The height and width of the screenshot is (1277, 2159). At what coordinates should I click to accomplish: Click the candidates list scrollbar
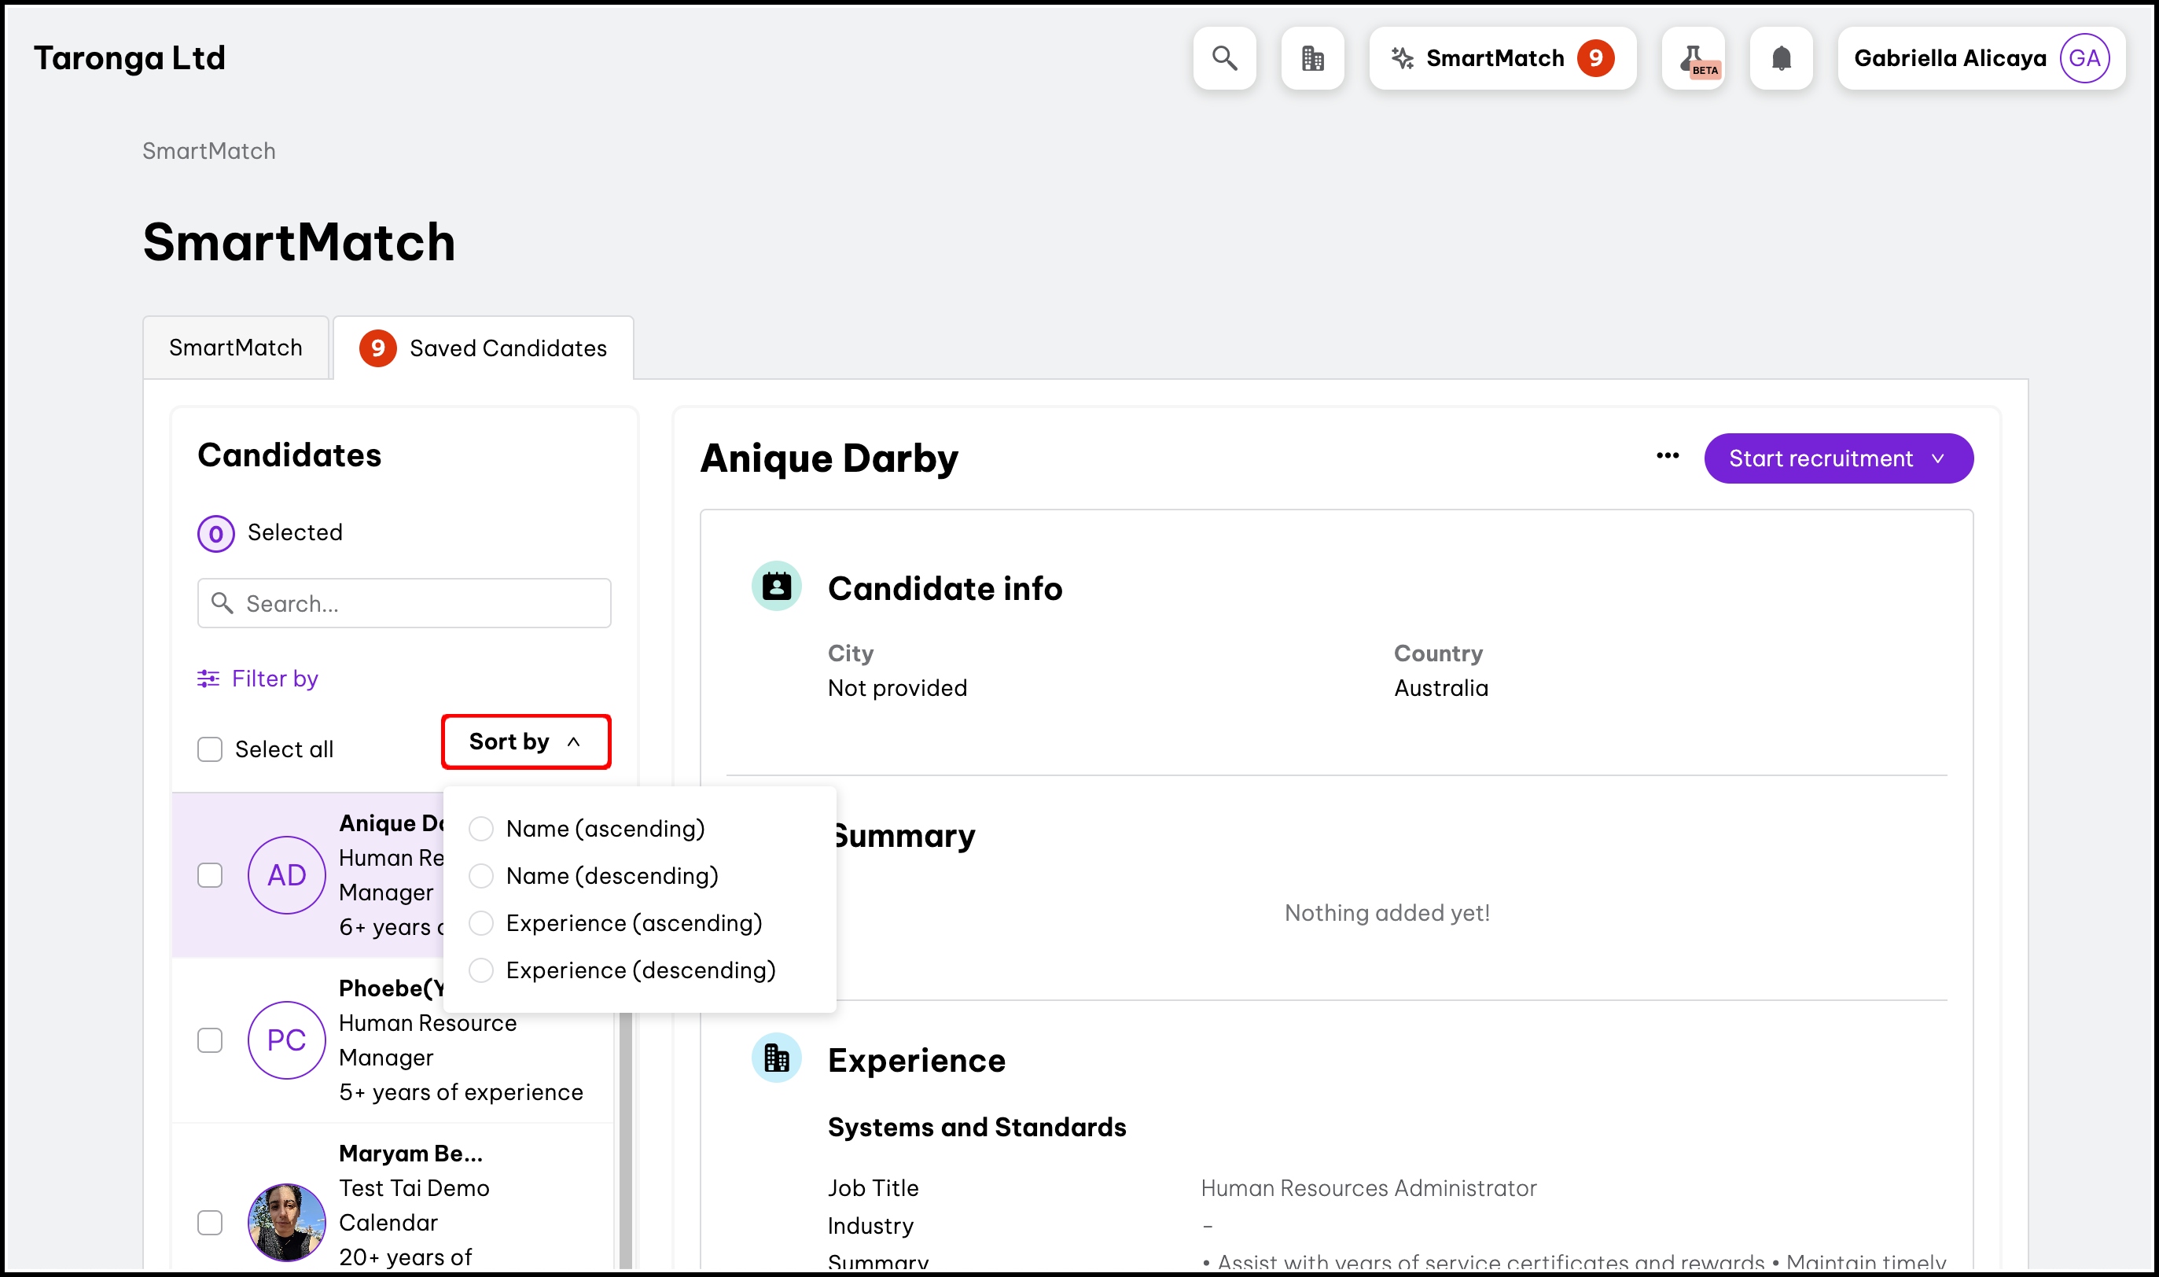tap(625, 1140)
